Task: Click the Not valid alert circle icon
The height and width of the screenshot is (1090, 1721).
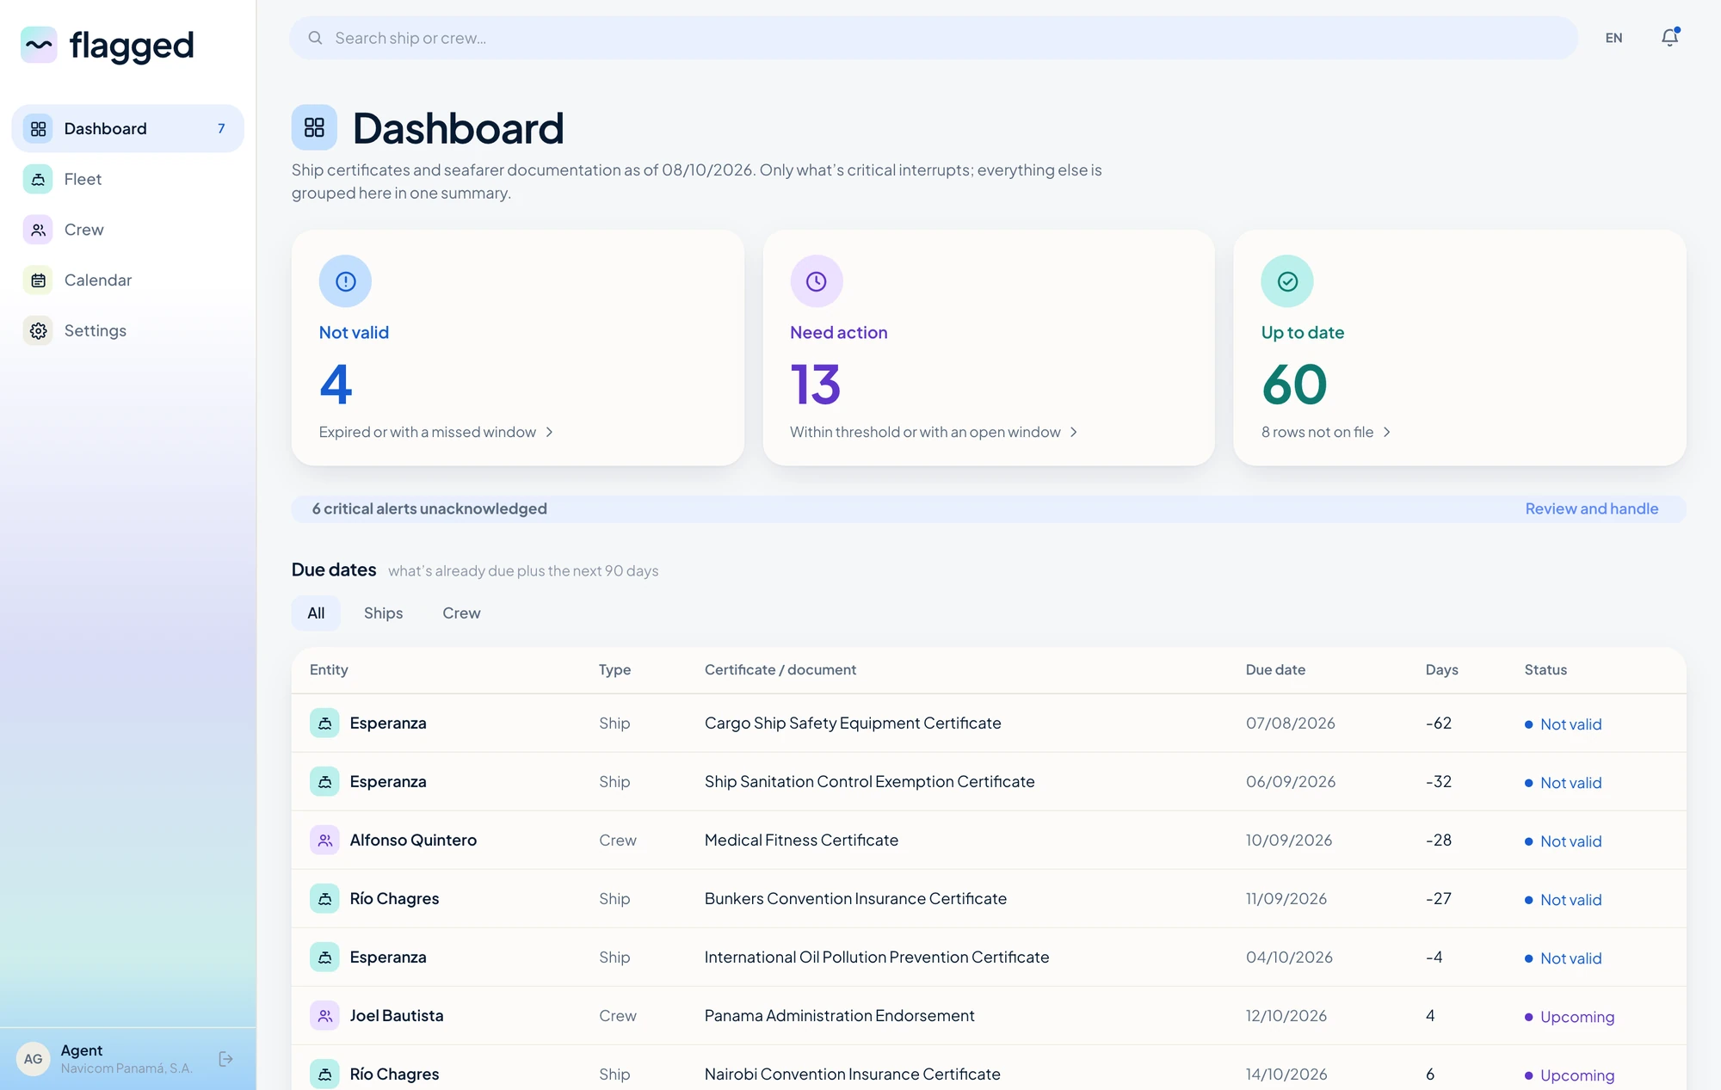Action: click(x=345, y=281)
